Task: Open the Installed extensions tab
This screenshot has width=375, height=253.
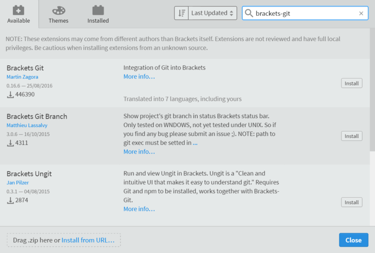Action: pos(98,14)
